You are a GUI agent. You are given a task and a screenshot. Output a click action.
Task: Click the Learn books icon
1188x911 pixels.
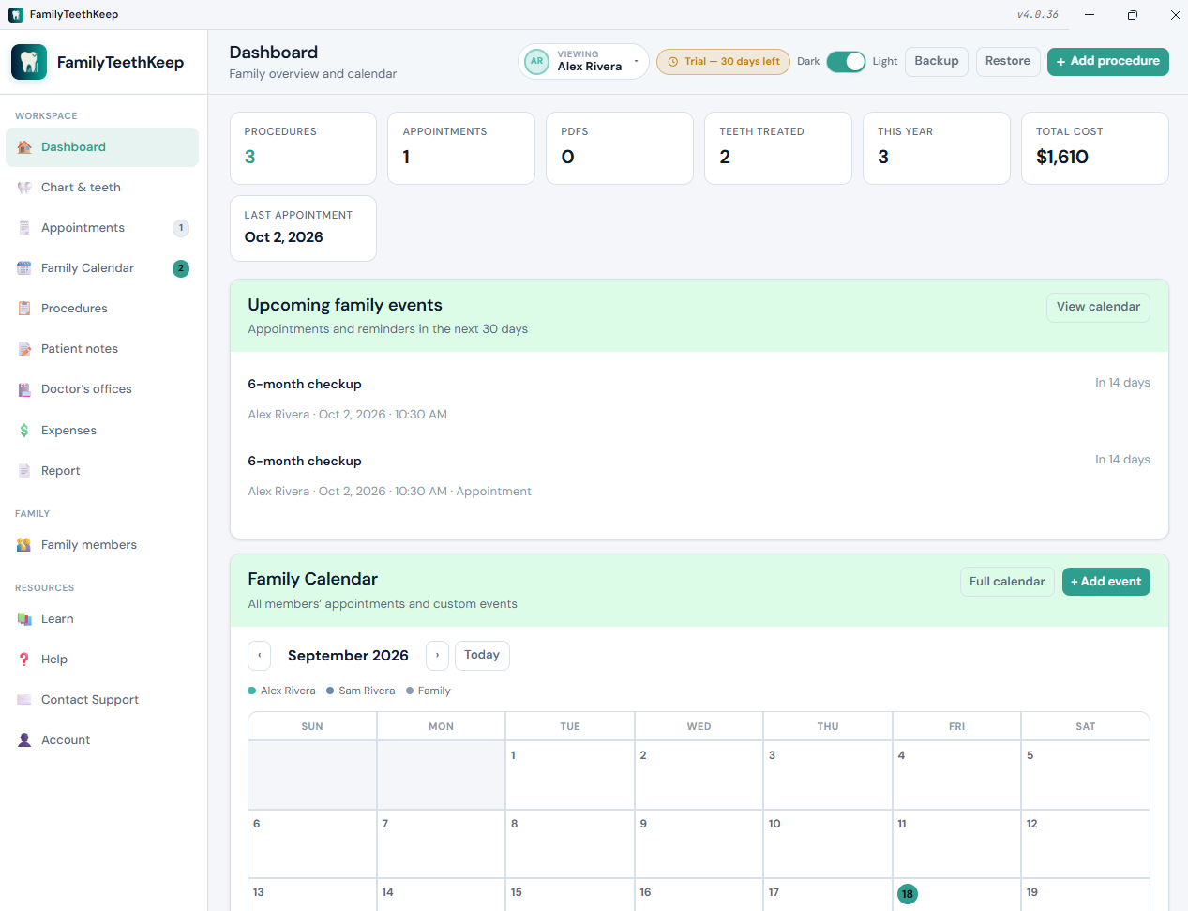[x=24, y=619]
